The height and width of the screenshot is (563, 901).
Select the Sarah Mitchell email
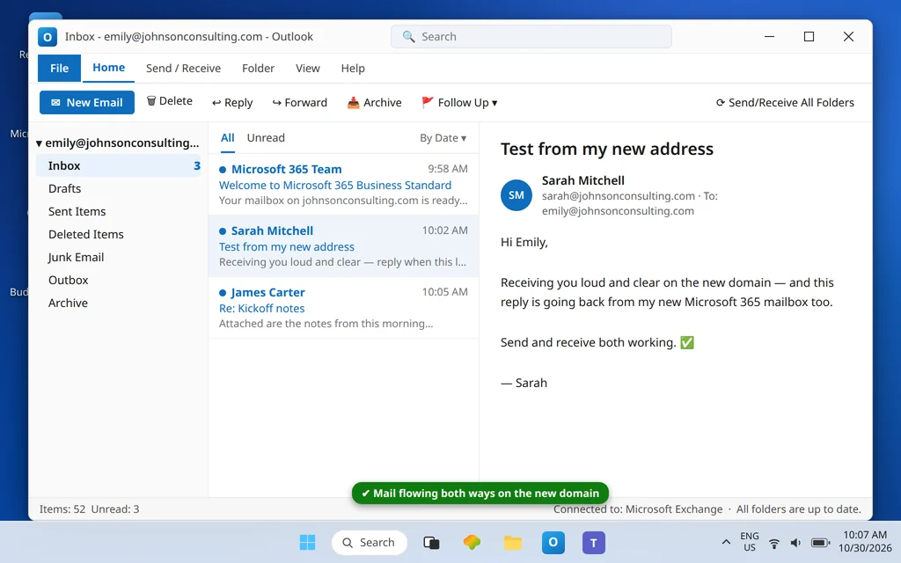pos(344,246)
